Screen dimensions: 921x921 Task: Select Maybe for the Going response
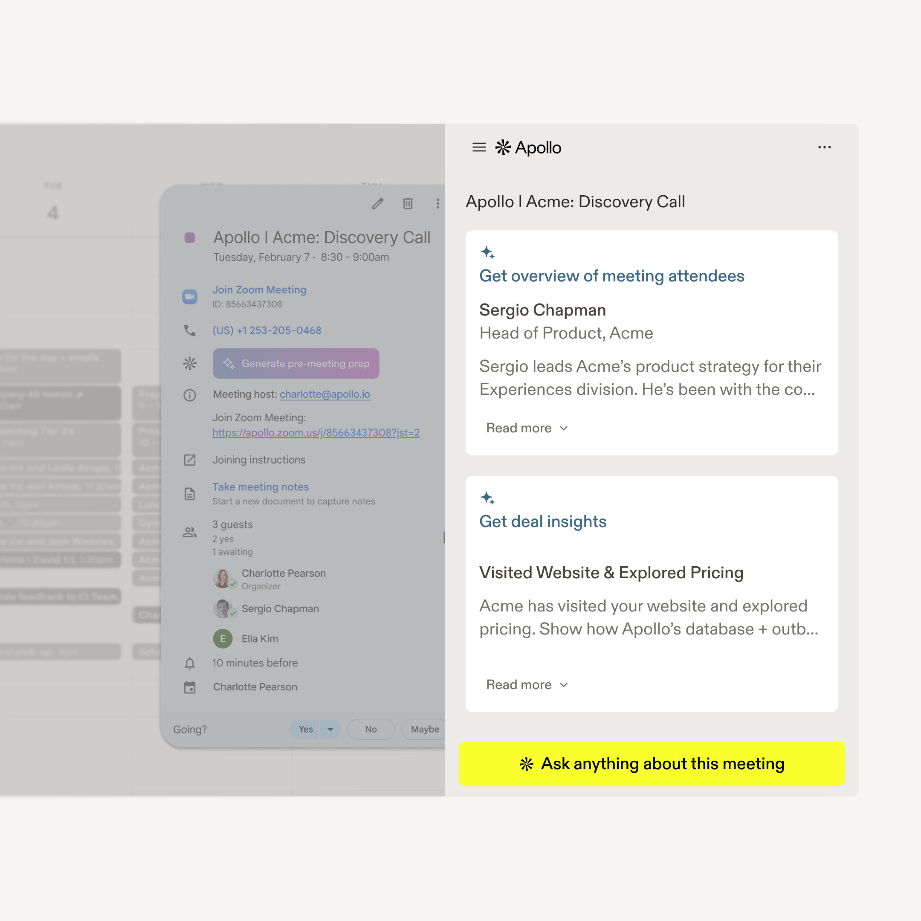tap(424, 730)
